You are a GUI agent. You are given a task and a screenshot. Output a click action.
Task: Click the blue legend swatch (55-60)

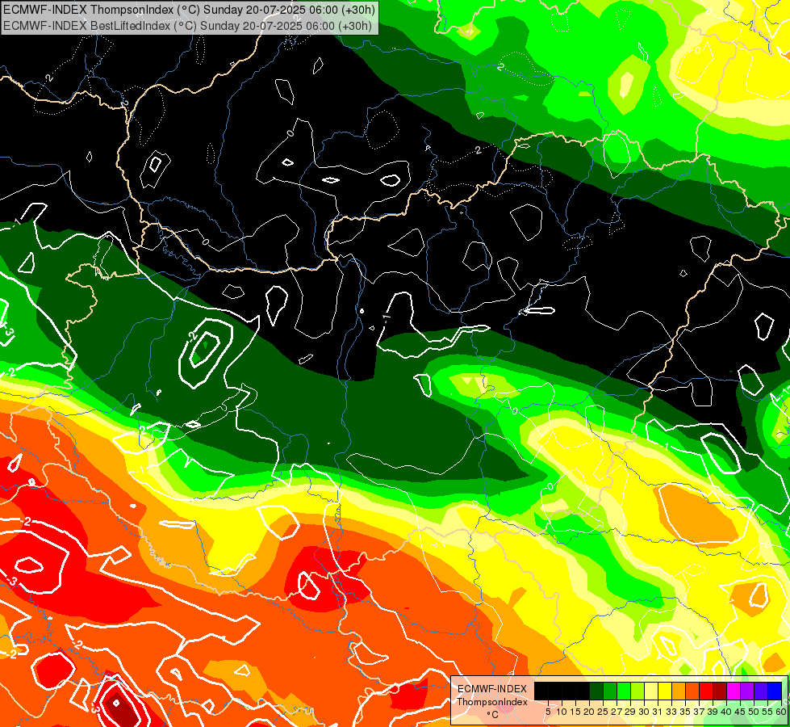click(x=775, y=691)
